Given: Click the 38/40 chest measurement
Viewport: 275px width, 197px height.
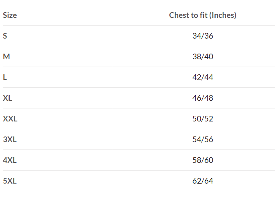Looking at the screenshot, I should tap(203, 56).
